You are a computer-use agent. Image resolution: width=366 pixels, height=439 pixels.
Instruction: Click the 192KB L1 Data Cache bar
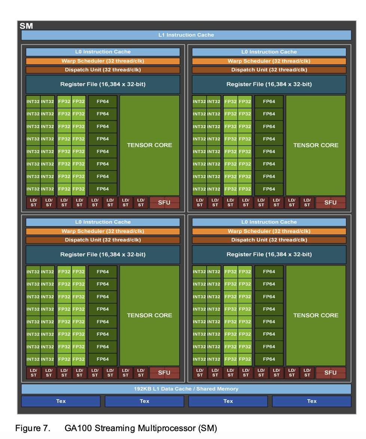click(x=186, y=389)
